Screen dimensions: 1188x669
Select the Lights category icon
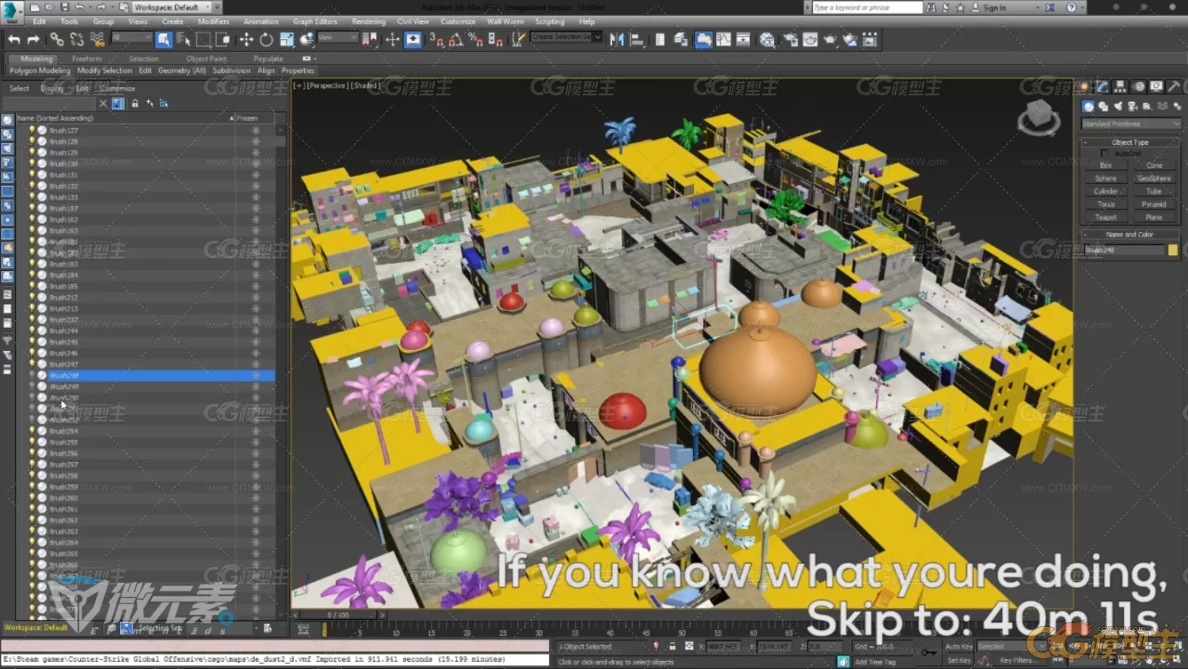click(x=1118, y=106)
